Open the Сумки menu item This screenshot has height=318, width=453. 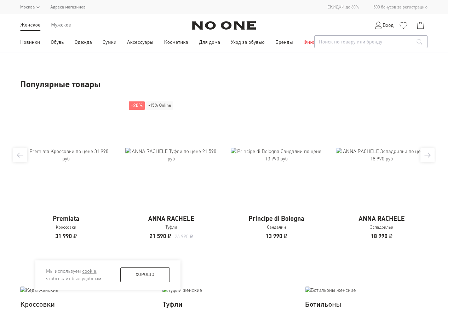[109, 42]
